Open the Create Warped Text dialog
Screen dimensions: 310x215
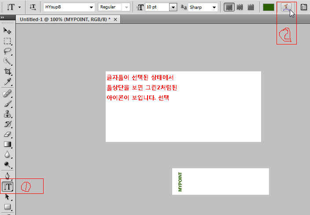[287, 7]
